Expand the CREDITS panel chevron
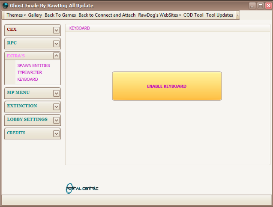 tap(56, 134)
